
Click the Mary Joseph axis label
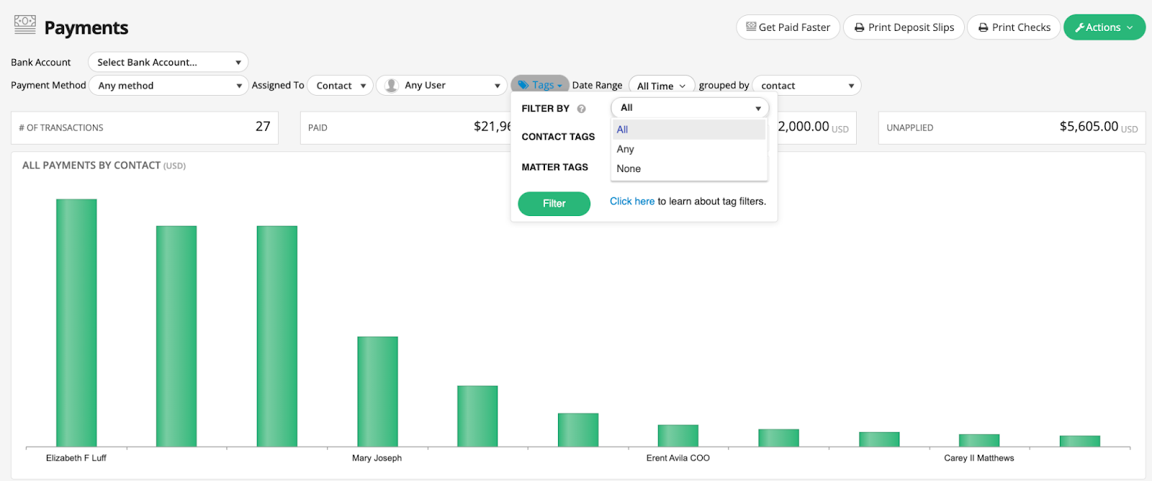point(377,458)
